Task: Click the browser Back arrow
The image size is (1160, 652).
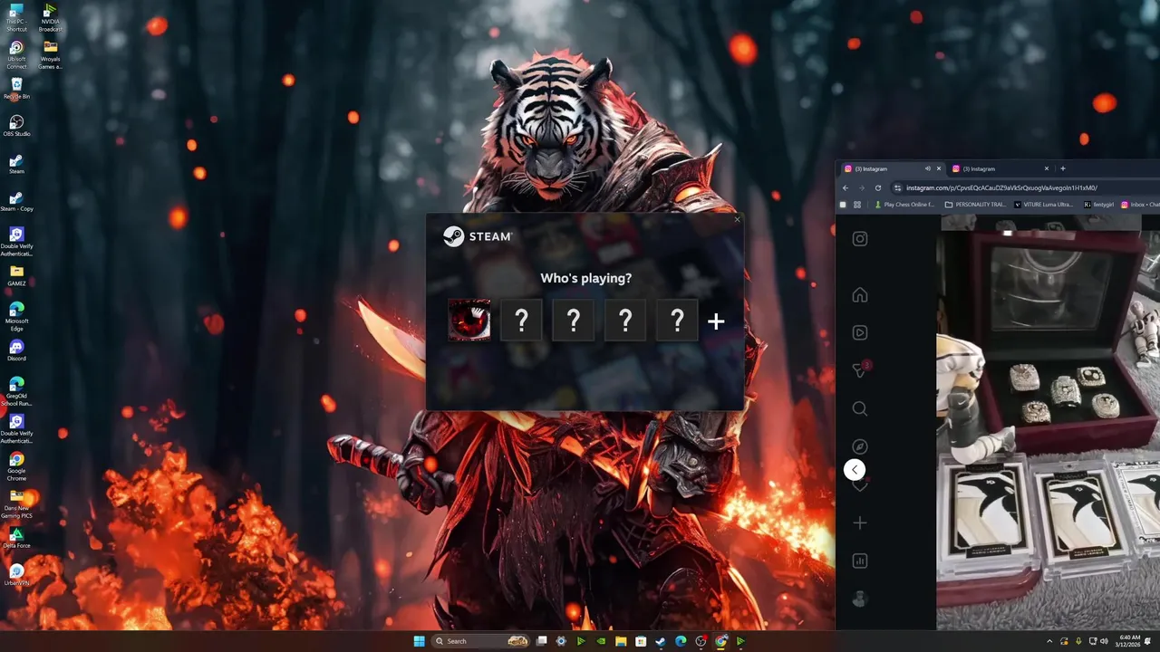Action: [846, 187]
